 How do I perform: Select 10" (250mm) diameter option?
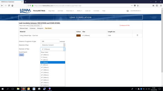tap(53, 67)
